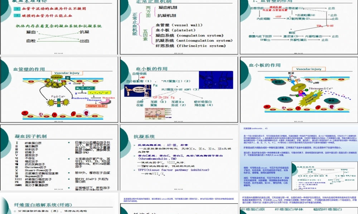
Task: Select the Fibrinogen & Ca2+ label
Action: [321, 88]
